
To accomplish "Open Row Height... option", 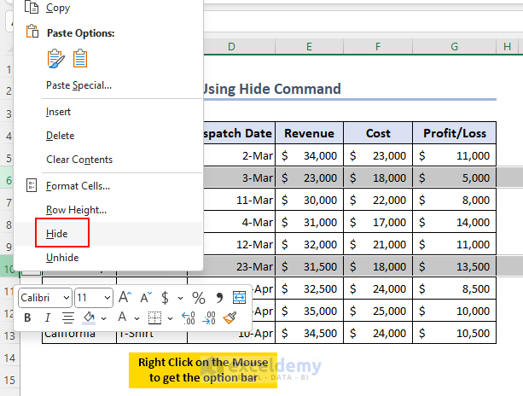I will [x=76, y=210].
